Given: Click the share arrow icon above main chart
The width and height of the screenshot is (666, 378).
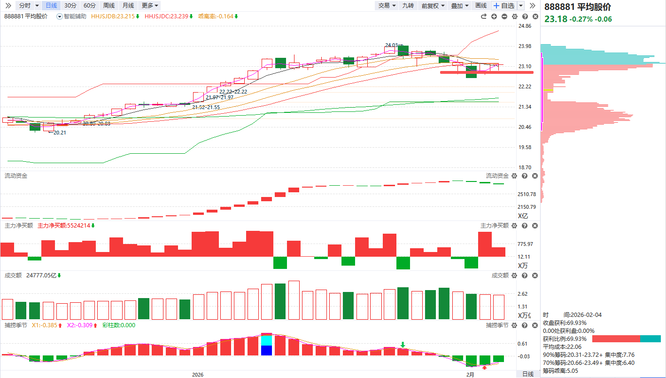Looking at the screenshot, I should pyautogui.click(x=484, y=16).
